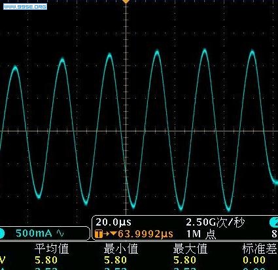278x270 pixels.
Task: Select the 20.0µs timebase readout
Action: tap(113, 222)
